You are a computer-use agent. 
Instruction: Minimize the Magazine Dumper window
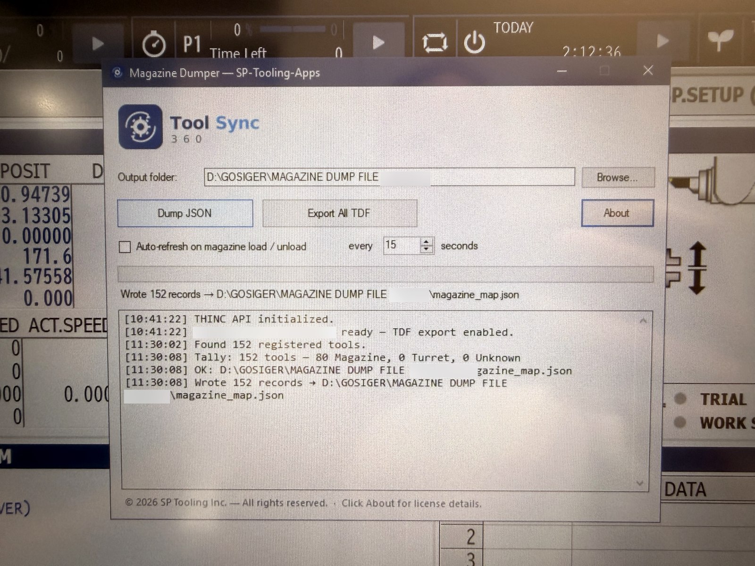(562, 71)
